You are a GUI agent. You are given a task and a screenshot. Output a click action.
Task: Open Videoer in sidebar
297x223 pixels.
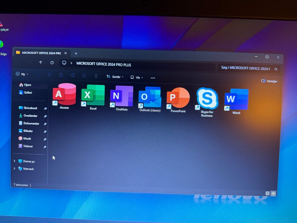coord(26,146)
